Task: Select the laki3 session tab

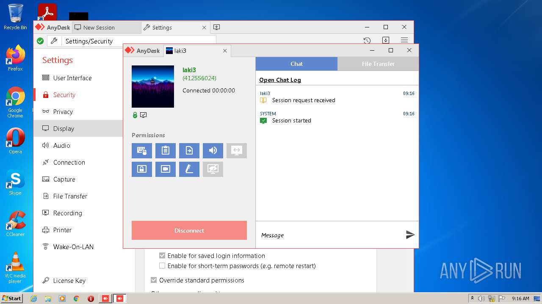Action: point(197,51)
